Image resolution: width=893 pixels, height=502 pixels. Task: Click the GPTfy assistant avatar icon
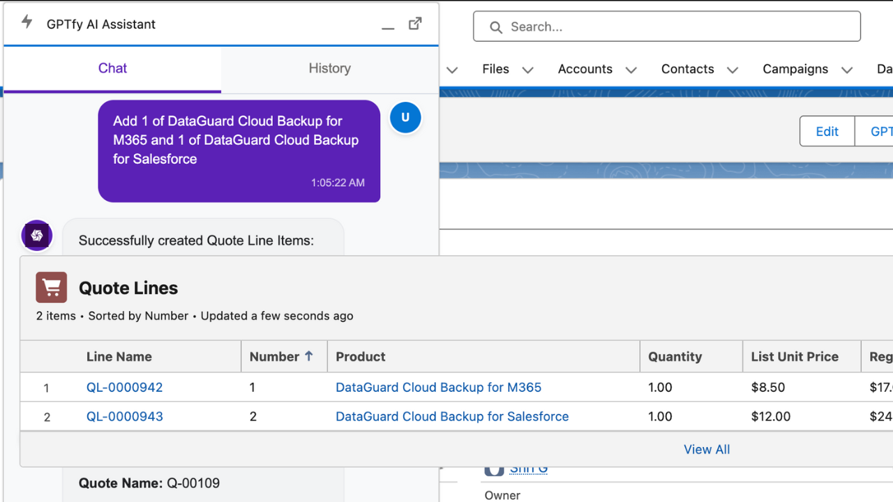[36, 236]
